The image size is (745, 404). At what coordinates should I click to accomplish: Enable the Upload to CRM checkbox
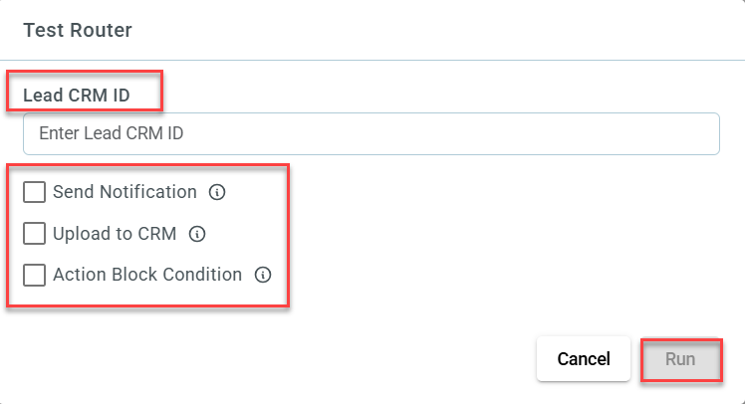[34, 234]
